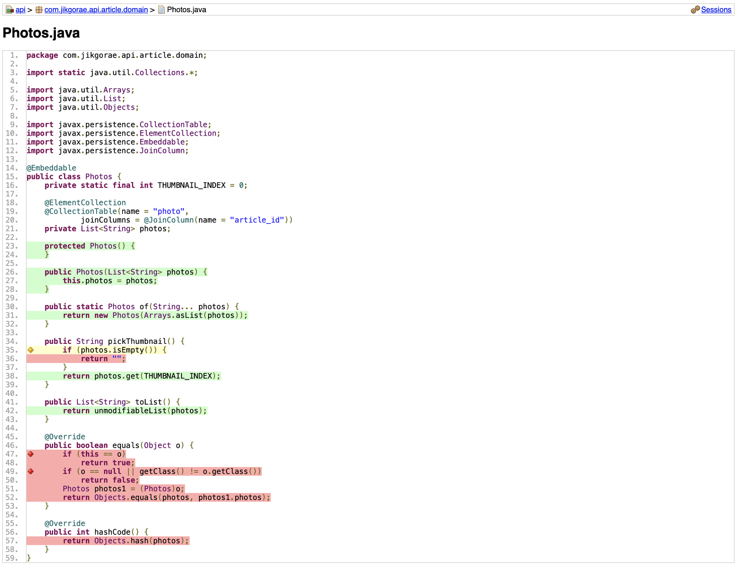The height and width of the screenshot is (567, 738).
Task: Click the return true line
Action: point(108,463)
